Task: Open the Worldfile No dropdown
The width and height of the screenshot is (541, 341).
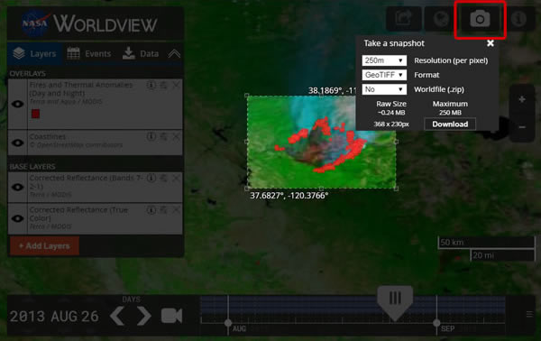Action: click(x=384, y=89)
